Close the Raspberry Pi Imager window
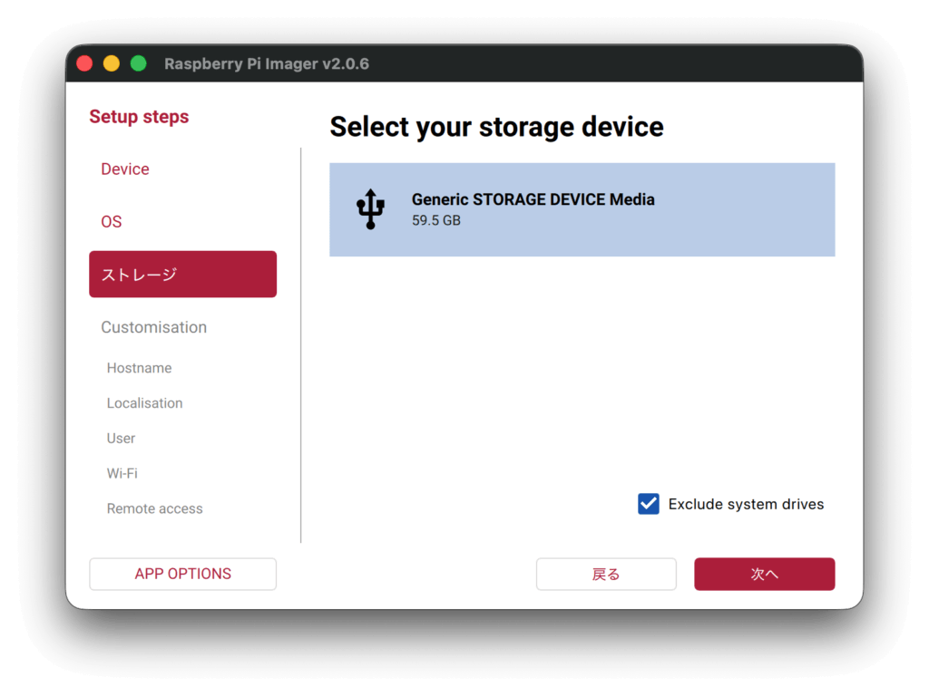The height and width of the screenshot is (696, 929). (x=84, y=63)
